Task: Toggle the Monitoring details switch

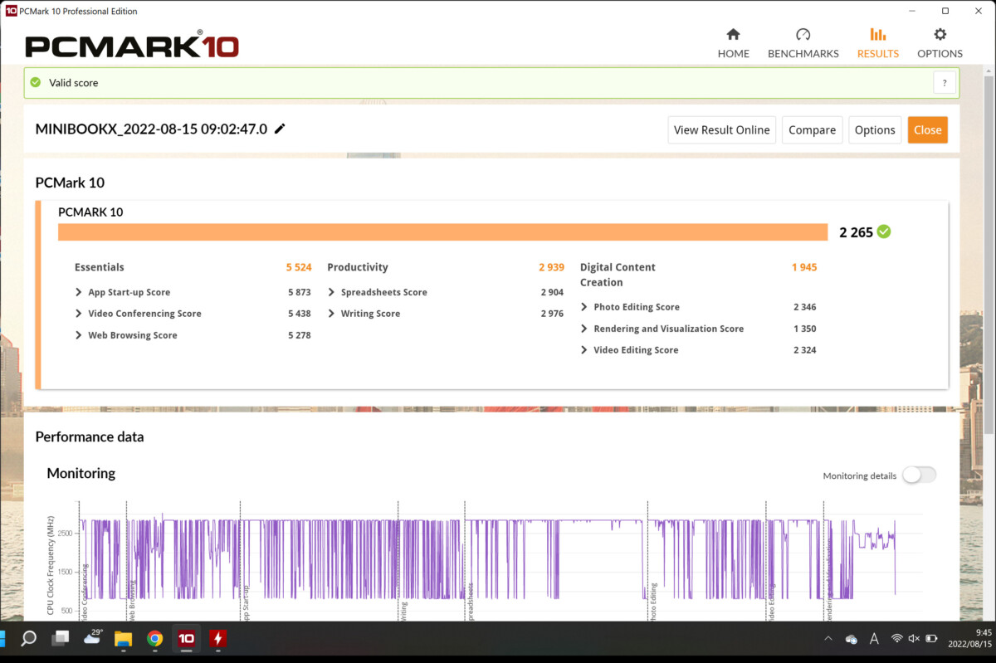Action: (919, 475)
